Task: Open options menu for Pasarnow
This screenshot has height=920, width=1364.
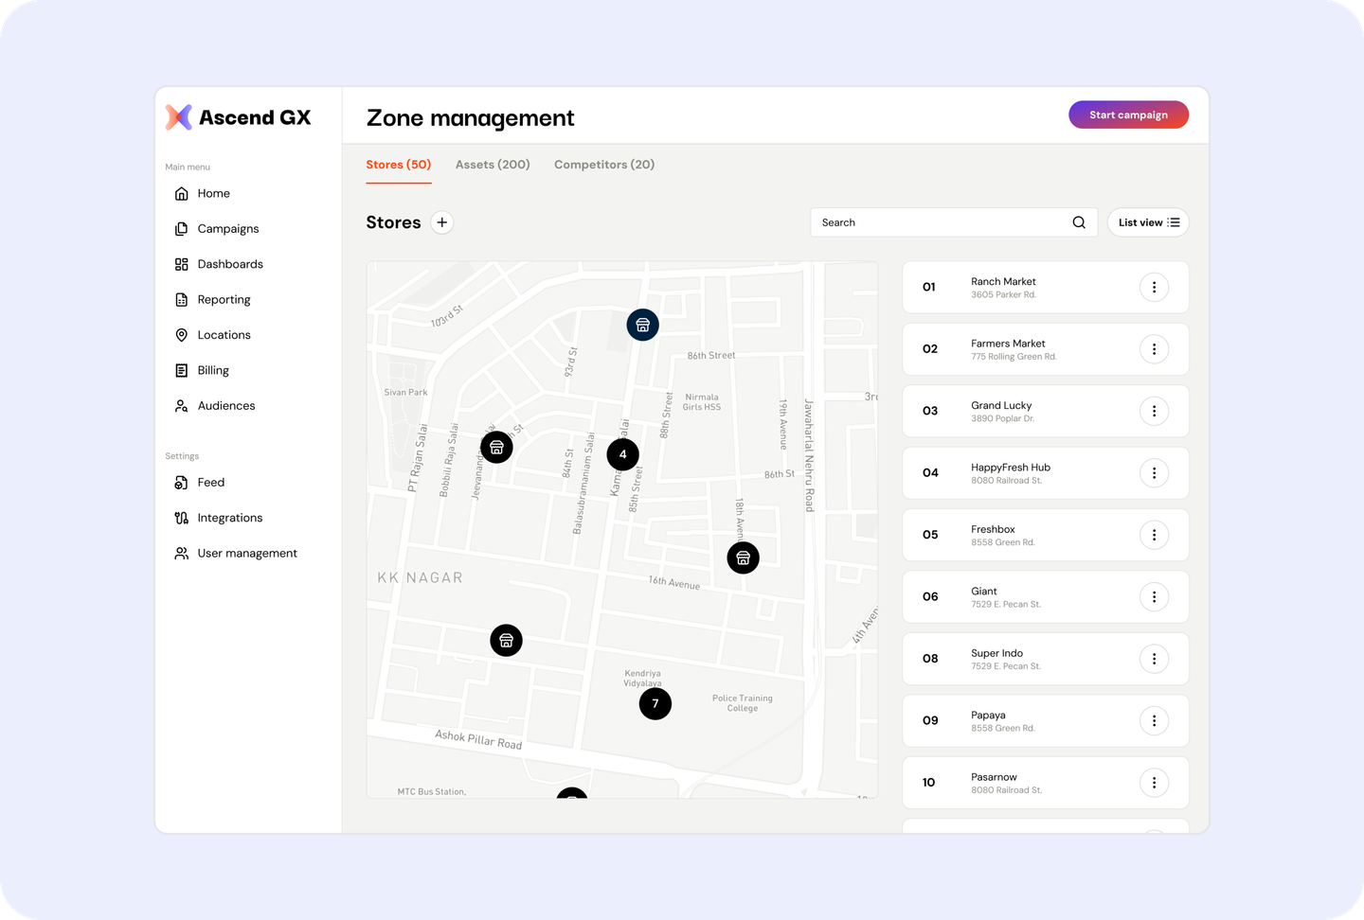Action: 1154,783
